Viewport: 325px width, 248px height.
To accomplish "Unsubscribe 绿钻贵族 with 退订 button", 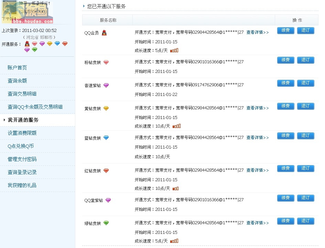I will (x=305, y=221).
